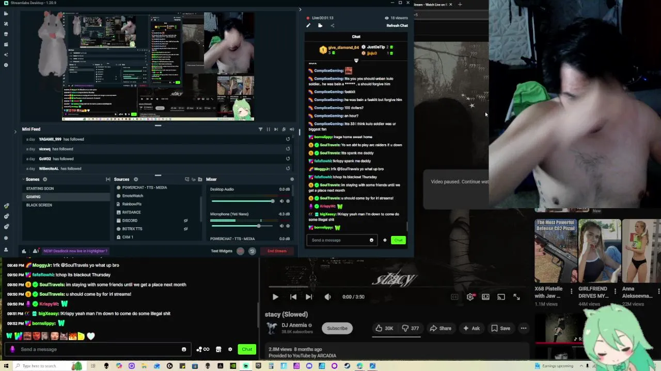Subscribe to DJ Anemia channel
Viewport: 661px width, 371px height.
click(x=337, y=328)
